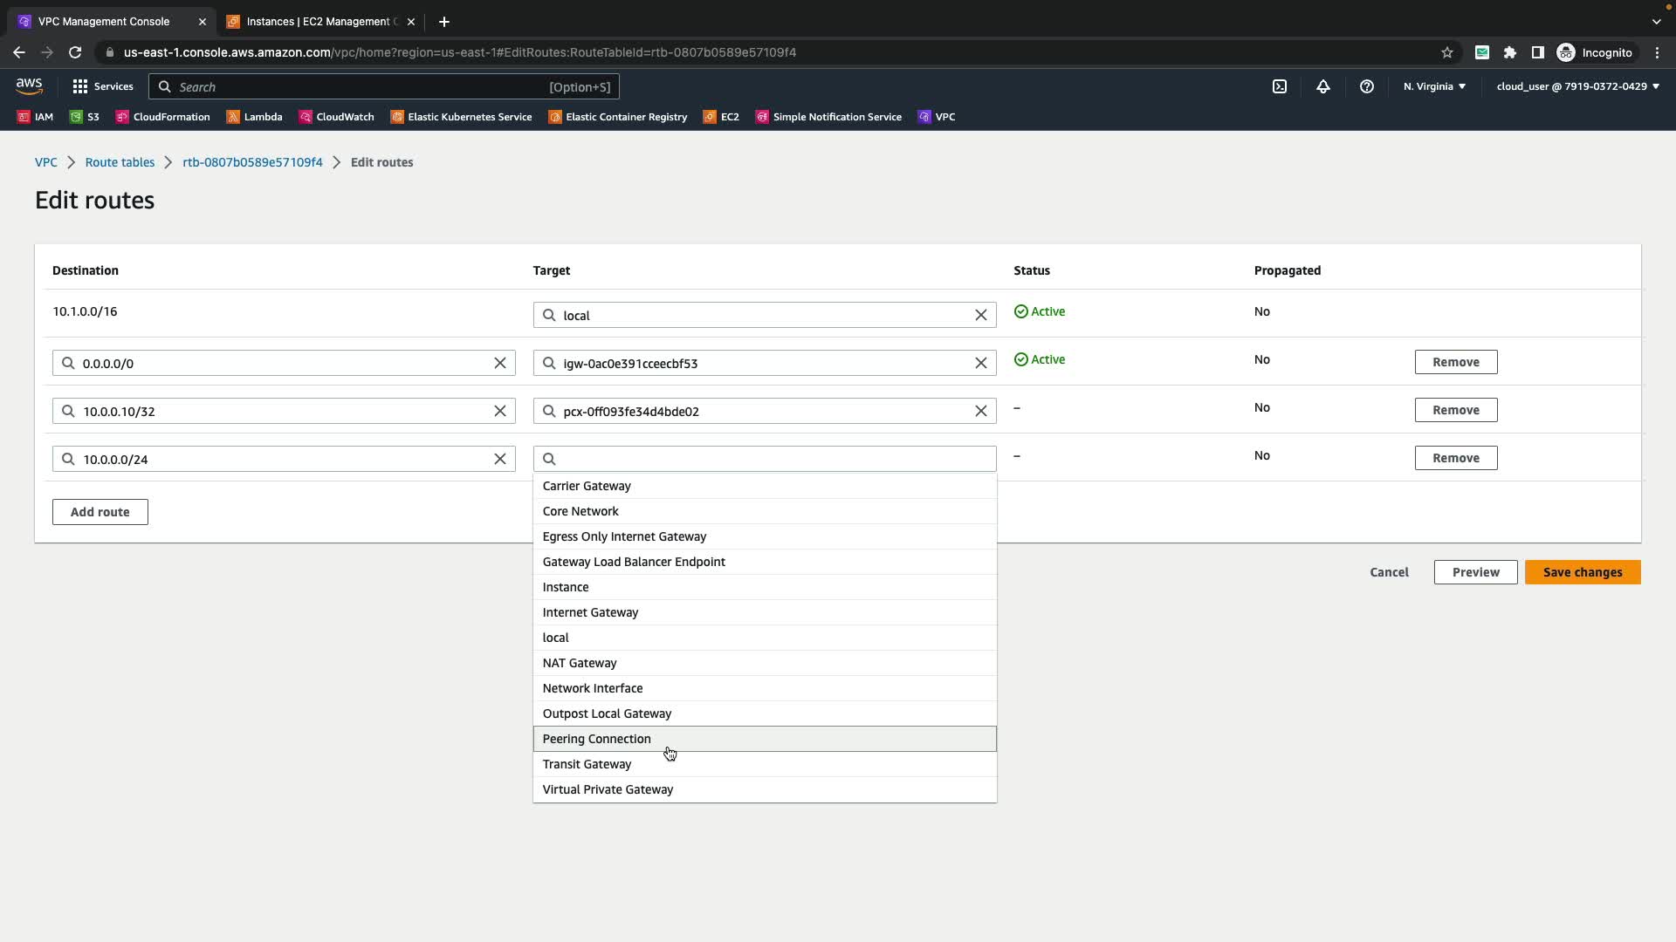Clear the pcx-0ff093fe34d4bde02 target field
Viewport: 1676px width, 942px height.
pyautogui.click(x=980, y=411)
